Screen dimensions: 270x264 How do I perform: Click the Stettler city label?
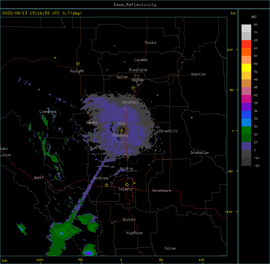pos(198,74)
